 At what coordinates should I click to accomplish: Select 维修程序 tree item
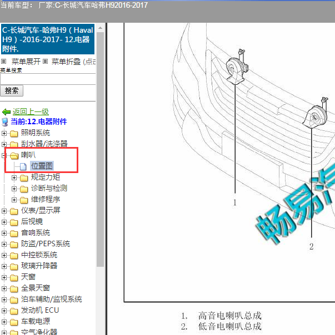tap(46, 199)
